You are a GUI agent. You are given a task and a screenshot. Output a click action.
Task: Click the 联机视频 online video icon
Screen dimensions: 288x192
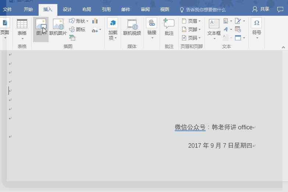[x=132, y=24]
